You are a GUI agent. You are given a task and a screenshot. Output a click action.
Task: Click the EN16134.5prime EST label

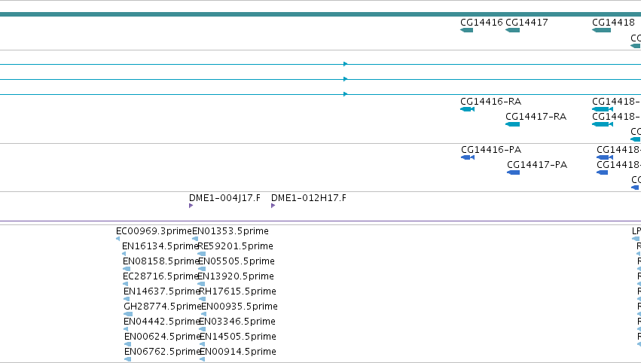pyautogui.click(x=160, y=246)
